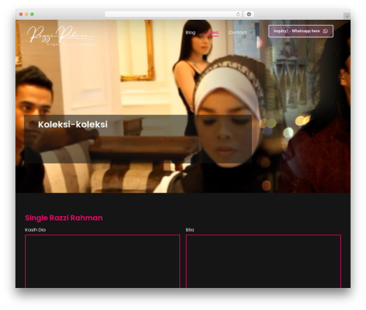Click the Razzi Rahman logo
366x310 pixels.
click(x=62, y=36)
